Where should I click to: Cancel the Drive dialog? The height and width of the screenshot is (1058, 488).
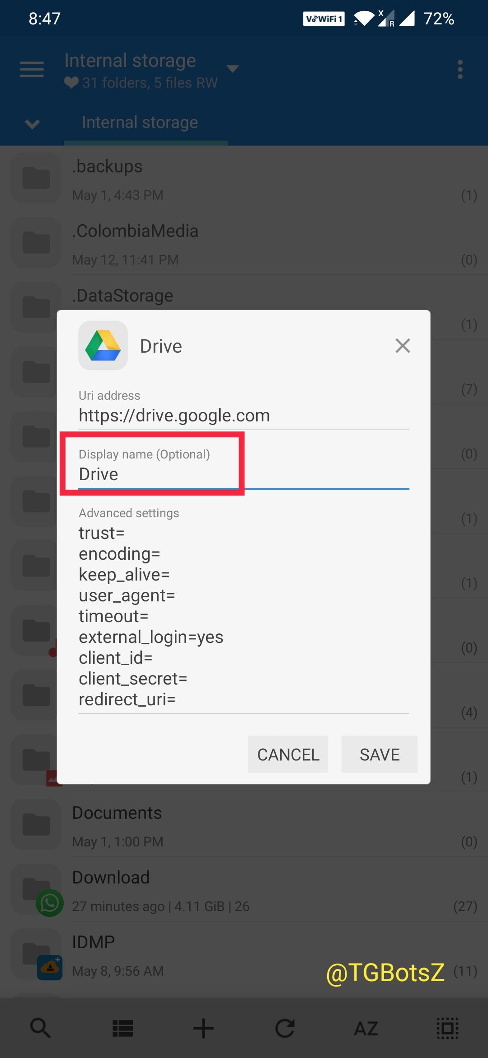(x=288, y=754)
